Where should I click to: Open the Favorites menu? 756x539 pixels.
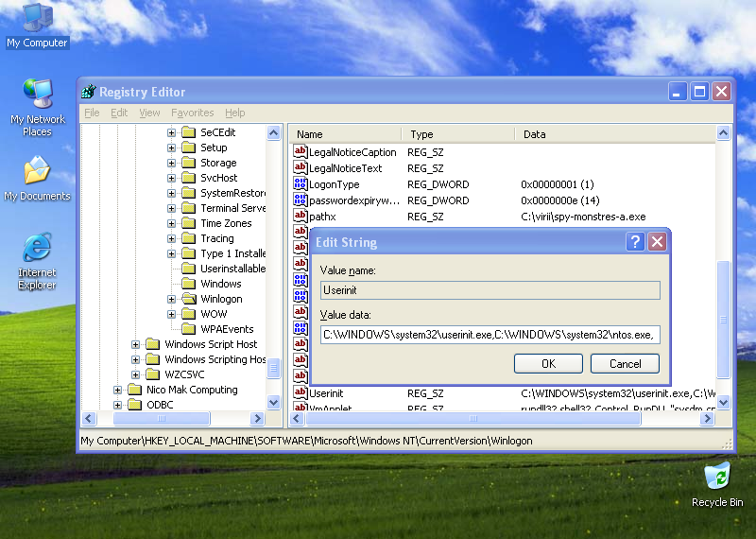pos(193,113)
